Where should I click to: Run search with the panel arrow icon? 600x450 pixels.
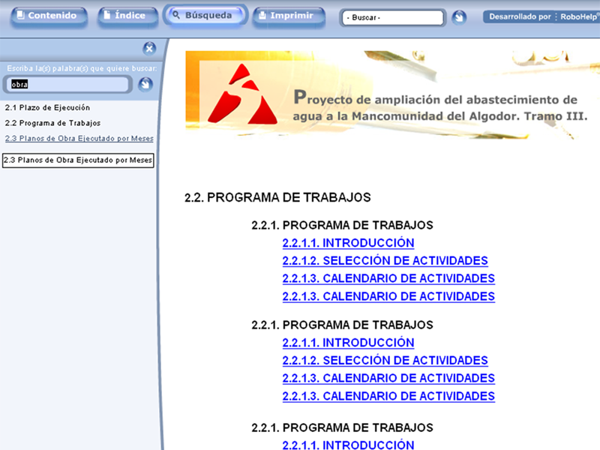click(x=145, y=84)
